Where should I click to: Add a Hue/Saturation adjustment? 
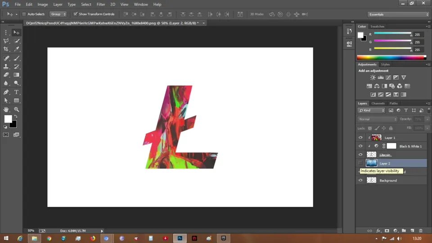[369, 86]
